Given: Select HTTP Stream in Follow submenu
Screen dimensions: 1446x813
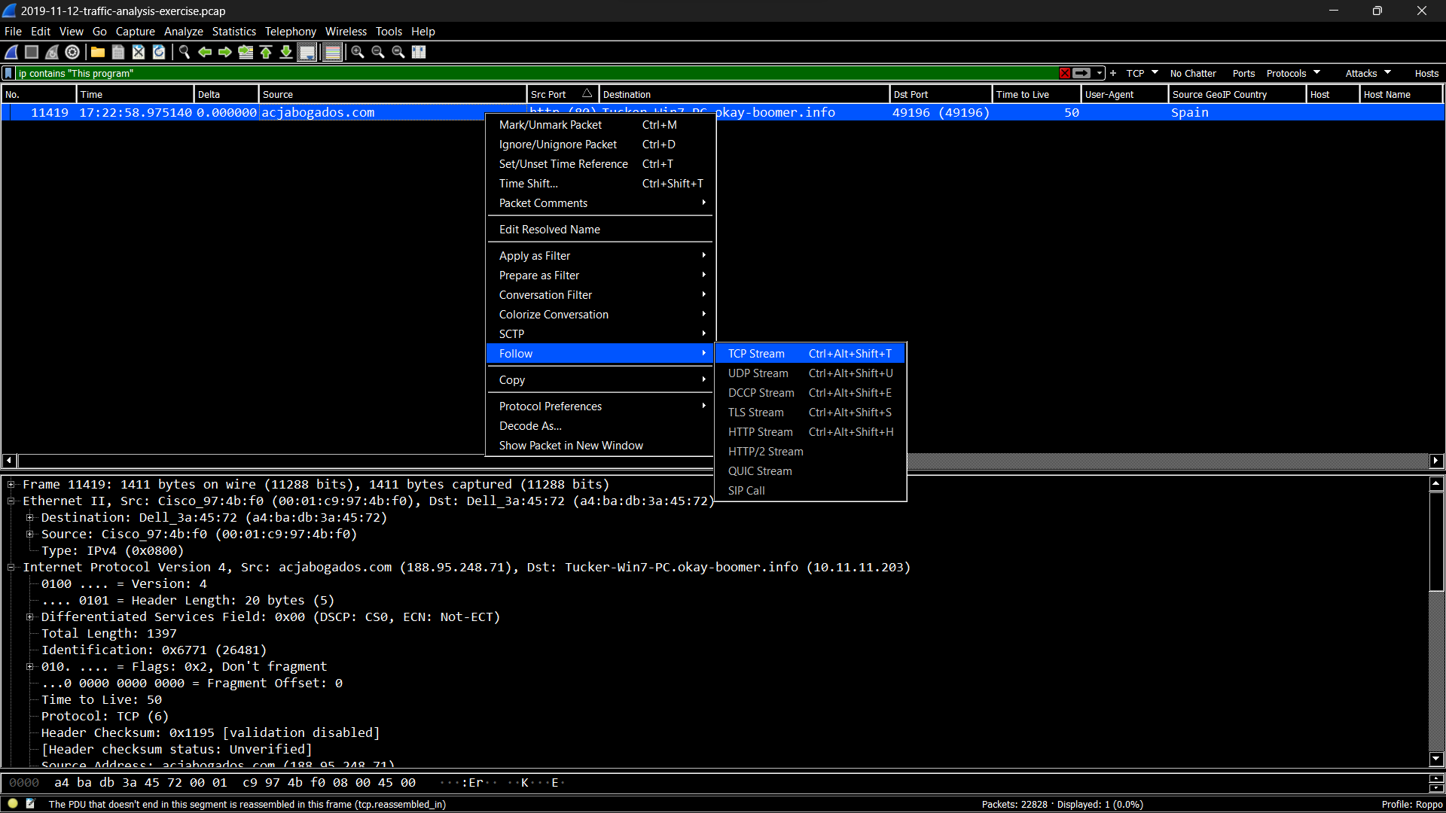Looking at the screenshot, I should pyautogui.click(x=810, y=432).
